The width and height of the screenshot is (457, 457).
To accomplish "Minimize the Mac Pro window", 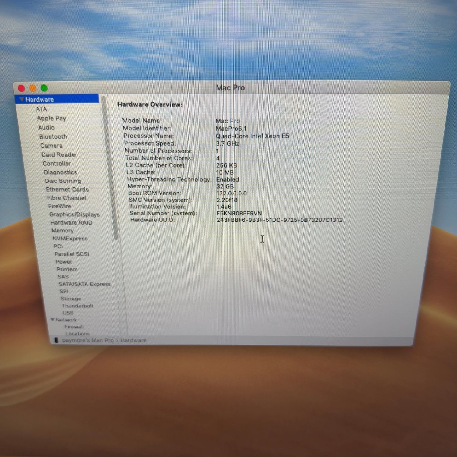I will pyautogui.click(x=33, y=88).
